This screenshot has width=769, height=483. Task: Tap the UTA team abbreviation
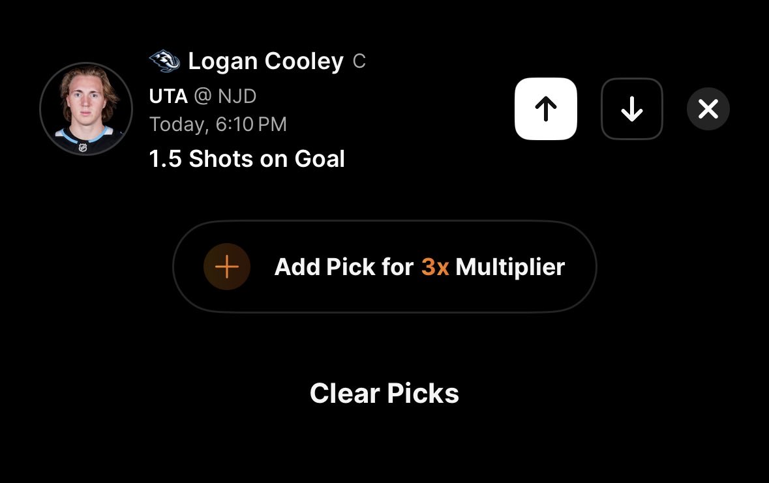168,96
